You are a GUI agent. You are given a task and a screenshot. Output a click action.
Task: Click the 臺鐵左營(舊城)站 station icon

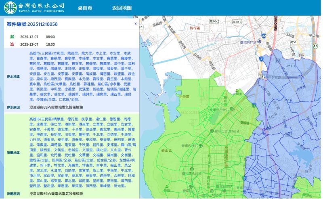point(212,131)
